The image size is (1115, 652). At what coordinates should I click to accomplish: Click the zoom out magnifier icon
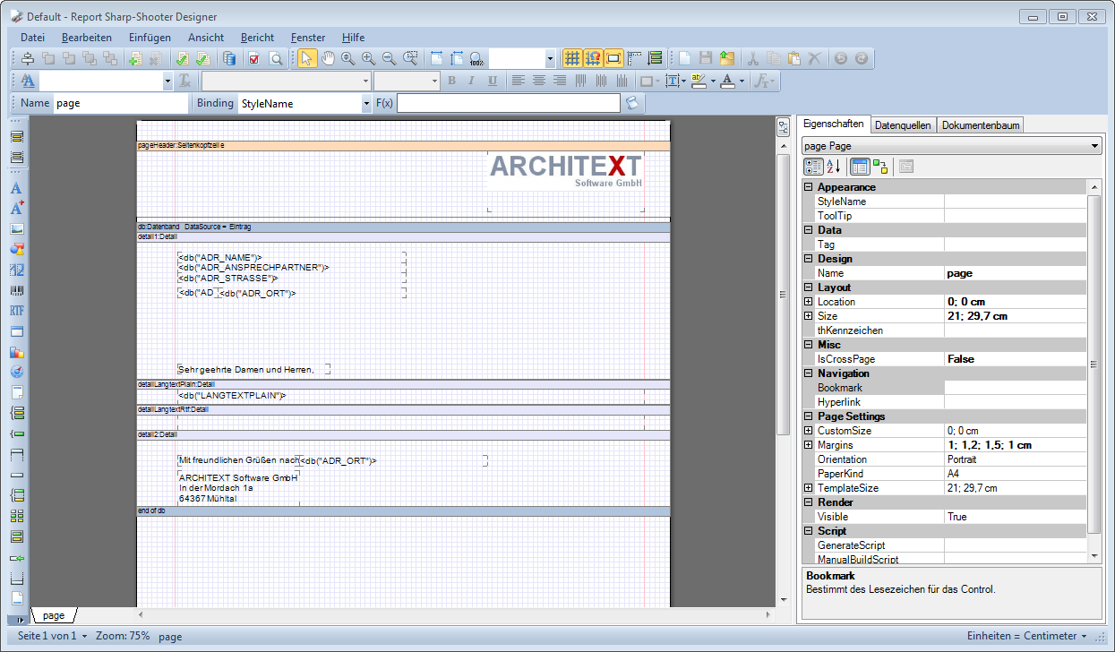390,58
